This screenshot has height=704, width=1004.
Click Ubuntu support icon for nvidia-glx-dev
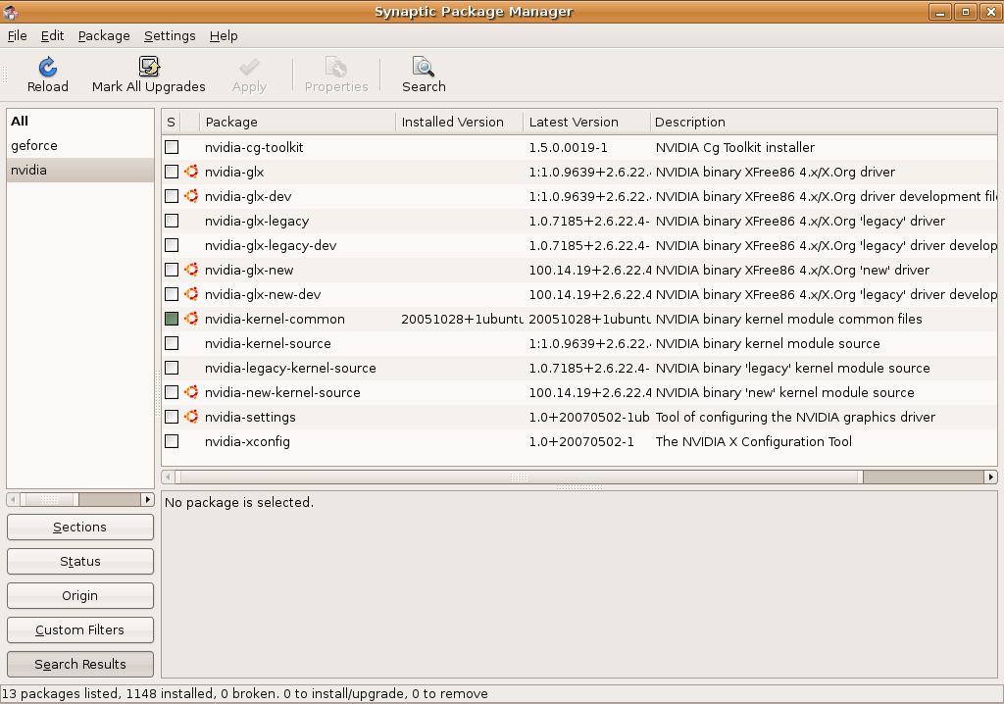click(x=191, y=196)
